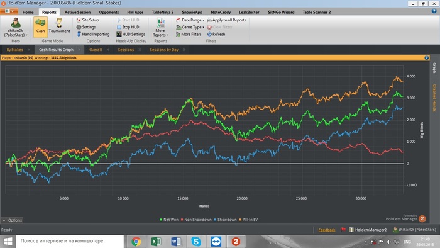
Task: Close the Cash Results Graph tab
Action: (x=79, y=50)
